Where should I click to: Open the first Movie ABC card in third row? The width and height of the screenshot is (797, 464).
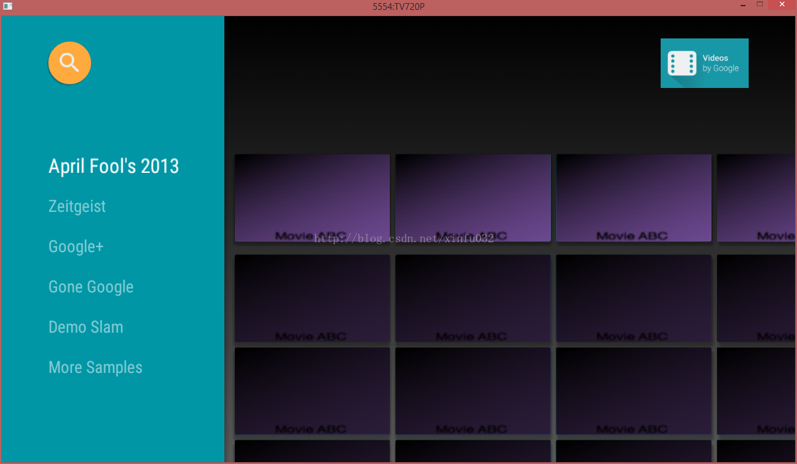pyautogui.click(x=312, y=391)
